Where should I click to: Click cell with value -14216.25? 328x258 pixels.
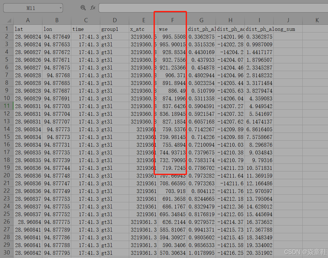tap(230, 253)
